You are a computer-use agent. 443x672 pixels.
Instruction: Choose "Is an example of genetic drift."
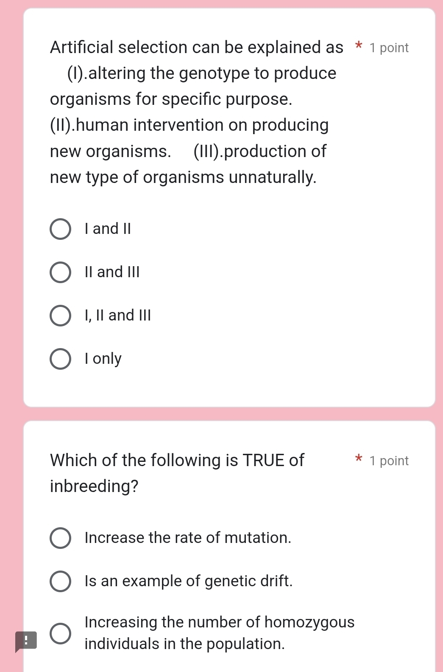pyautogui.click(x=60, y=581)
